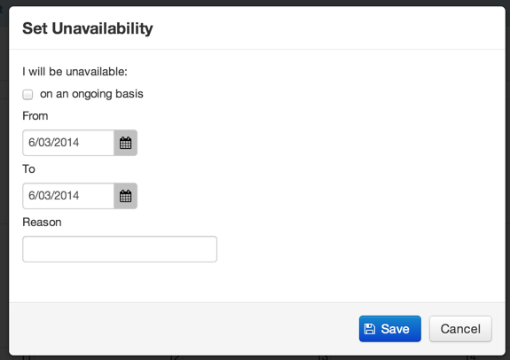Click the "I will be unavailable:" text

[75, 72]
